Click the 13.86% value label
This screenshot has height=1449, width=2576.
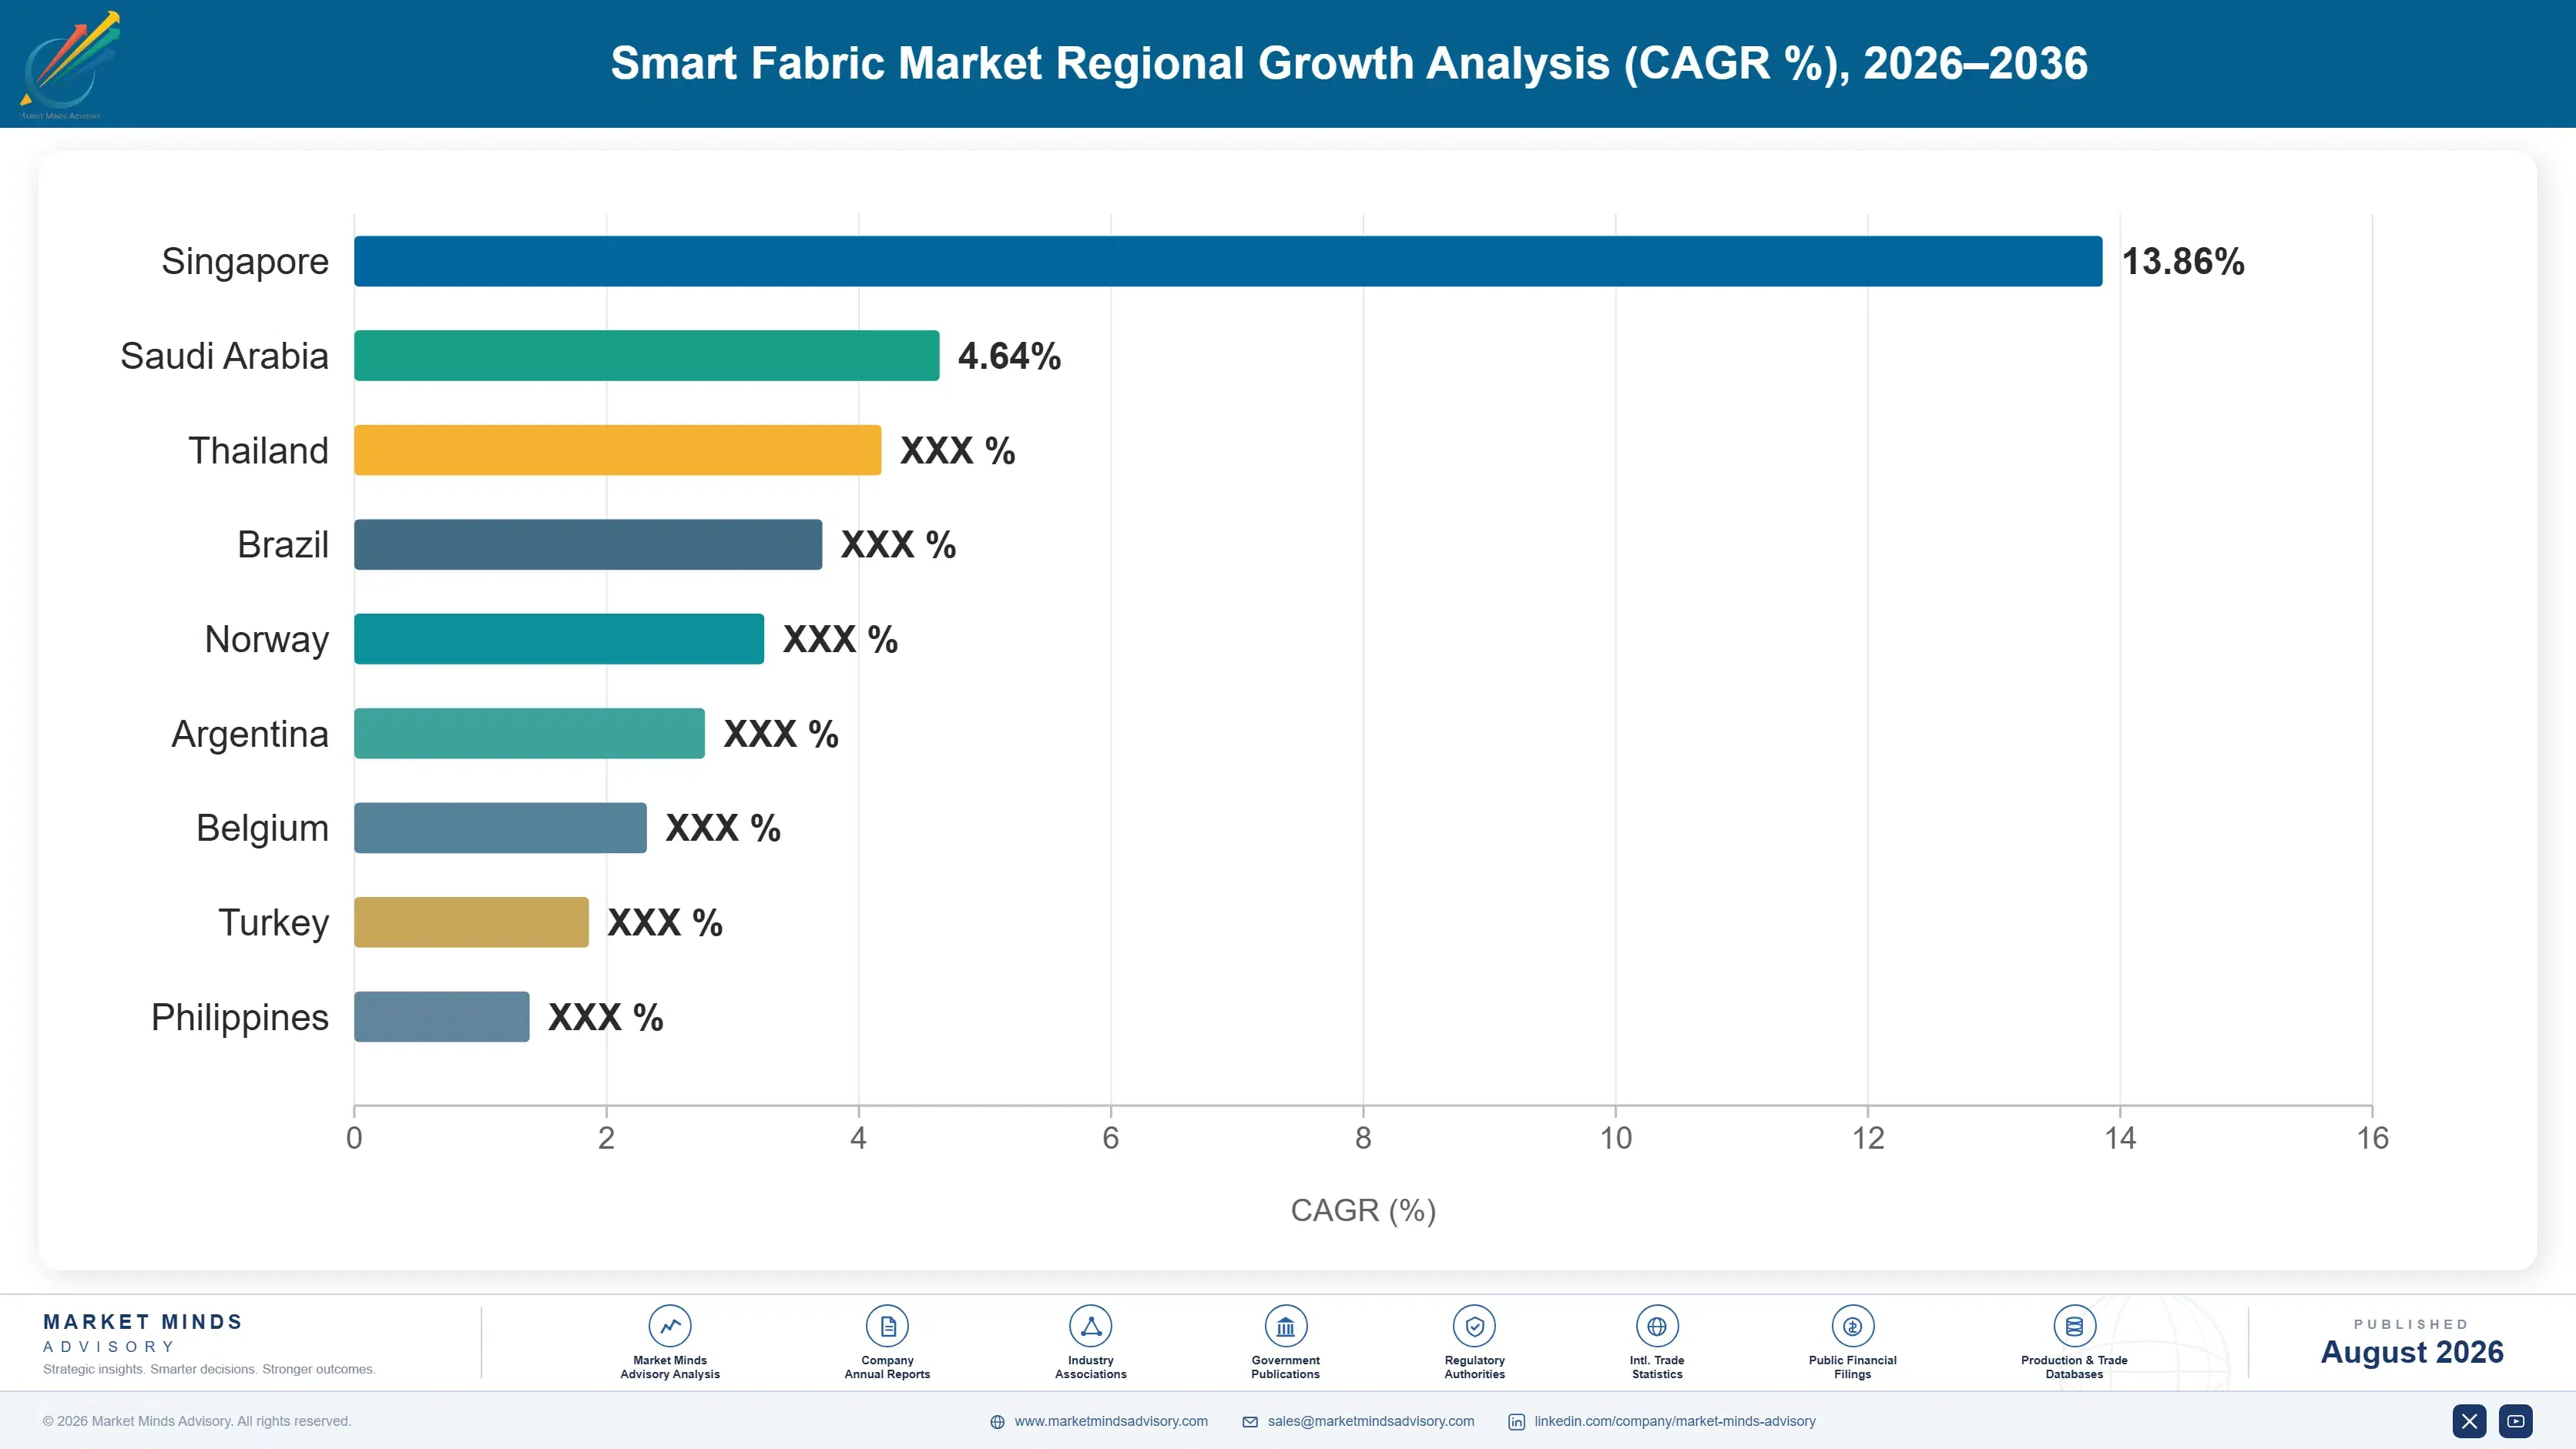tap(2183, 262)
